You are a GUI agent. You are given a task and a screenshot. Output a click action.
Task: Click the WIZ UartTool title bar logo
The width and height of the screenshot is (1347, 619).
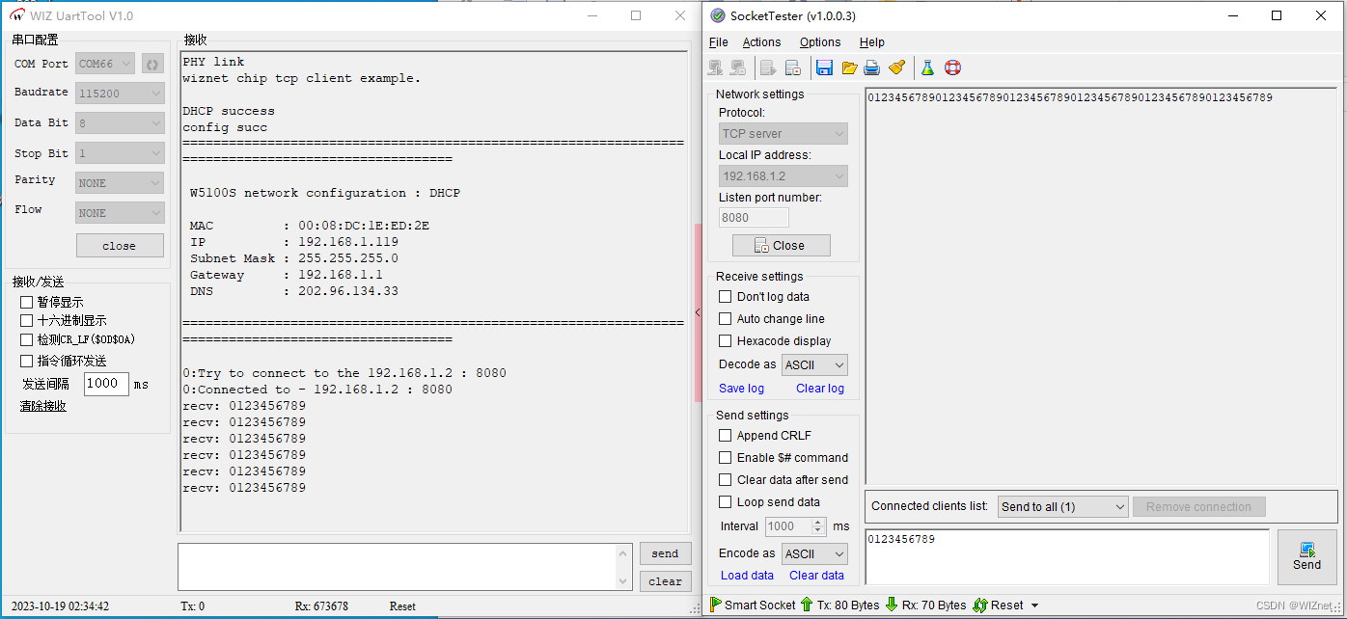[x=16, y=15]
